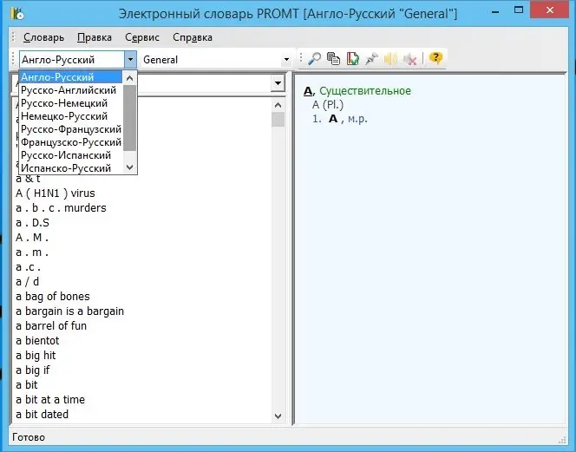The image size is (576, 452).
Task: Select 'a & t' in the word list
Action: (28, 179)
